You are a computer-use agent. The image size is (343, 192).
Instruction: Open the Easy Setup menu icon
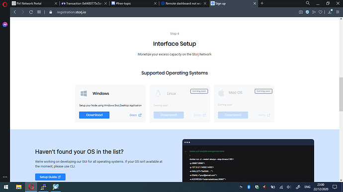(338, 12)
